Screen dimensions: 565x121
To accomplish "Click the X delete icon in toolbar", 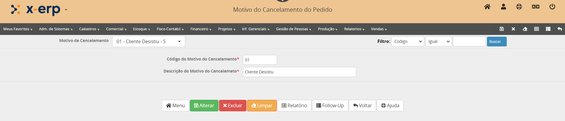I will pos(513,29).
